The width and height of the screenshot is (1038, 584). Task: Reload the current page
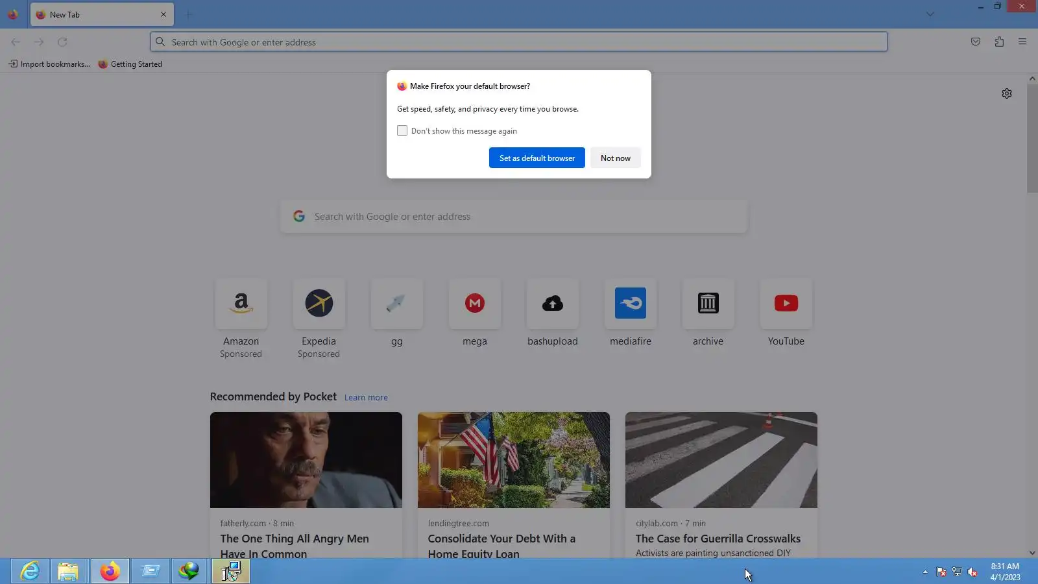pos(62,42)
